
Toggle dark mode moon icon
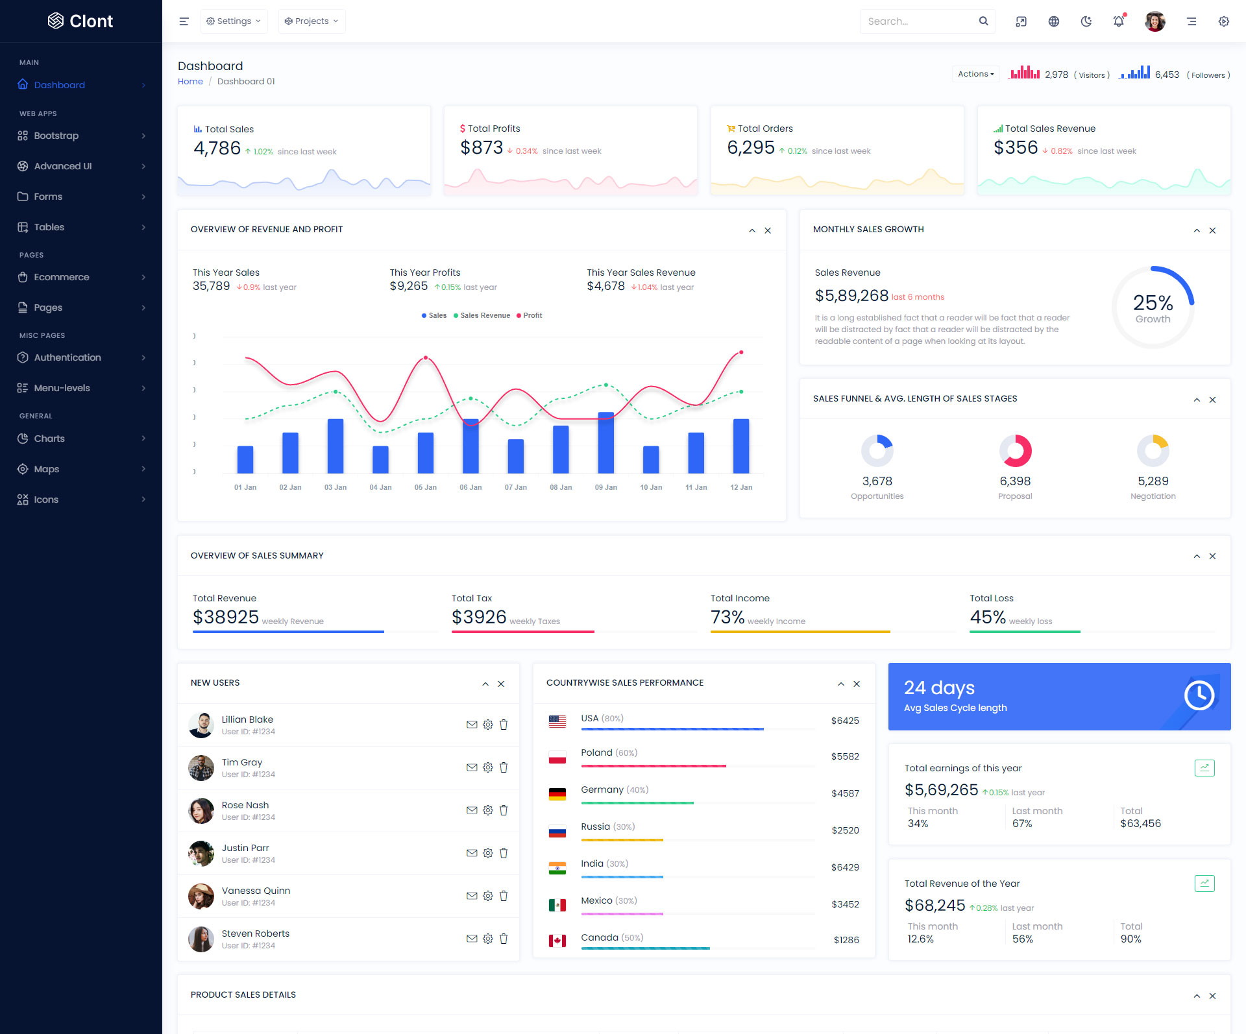(x=1086, y=21)
